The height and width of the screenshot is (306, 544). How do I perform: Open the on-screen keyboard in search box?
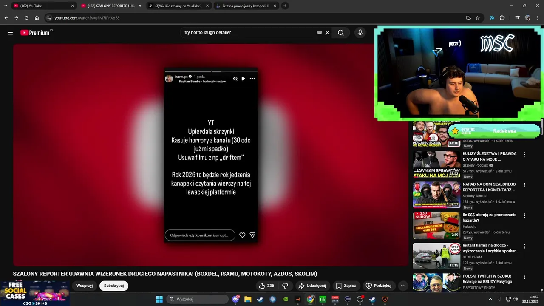click(x=319, y=33)
